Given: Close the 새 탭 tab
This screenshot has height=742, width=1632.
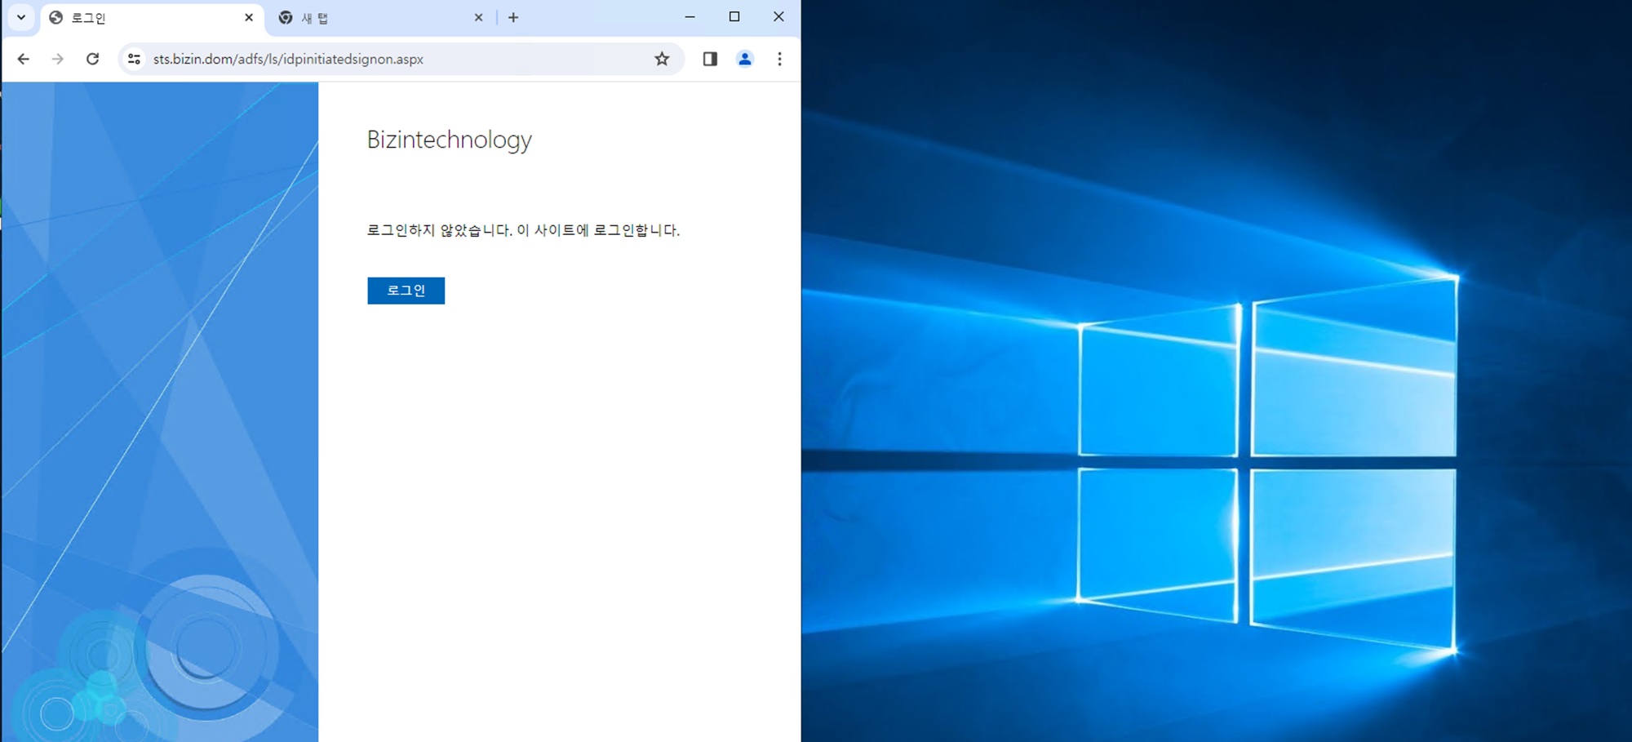Looking at the screenshot, I should (x=479, y=17).
